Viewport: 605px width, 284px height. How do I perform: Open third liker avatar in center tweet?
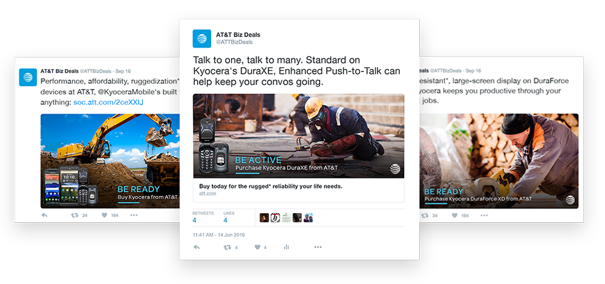click(x=286, y=217)
